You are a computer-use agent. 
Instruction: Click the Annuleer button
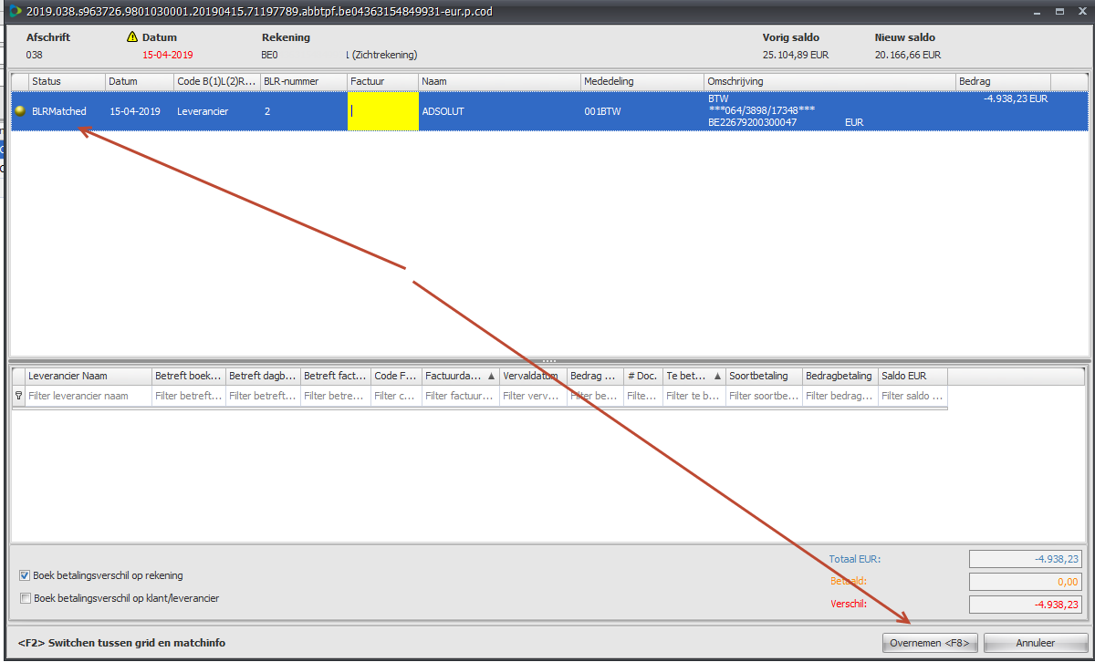coord(1036,643)
